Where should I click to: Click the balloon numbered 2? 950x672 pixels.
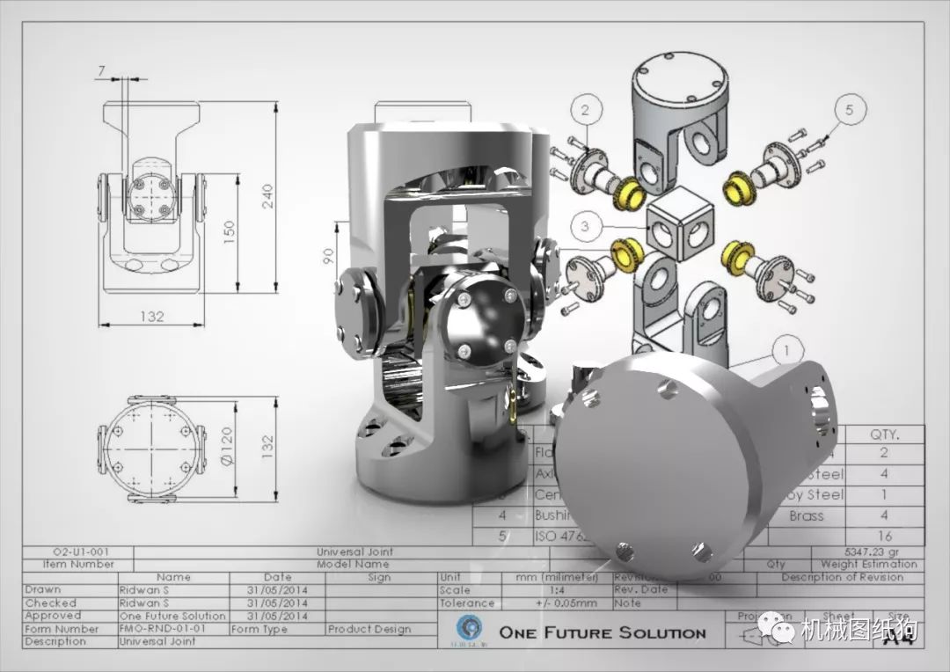click(x=585, y=110)
